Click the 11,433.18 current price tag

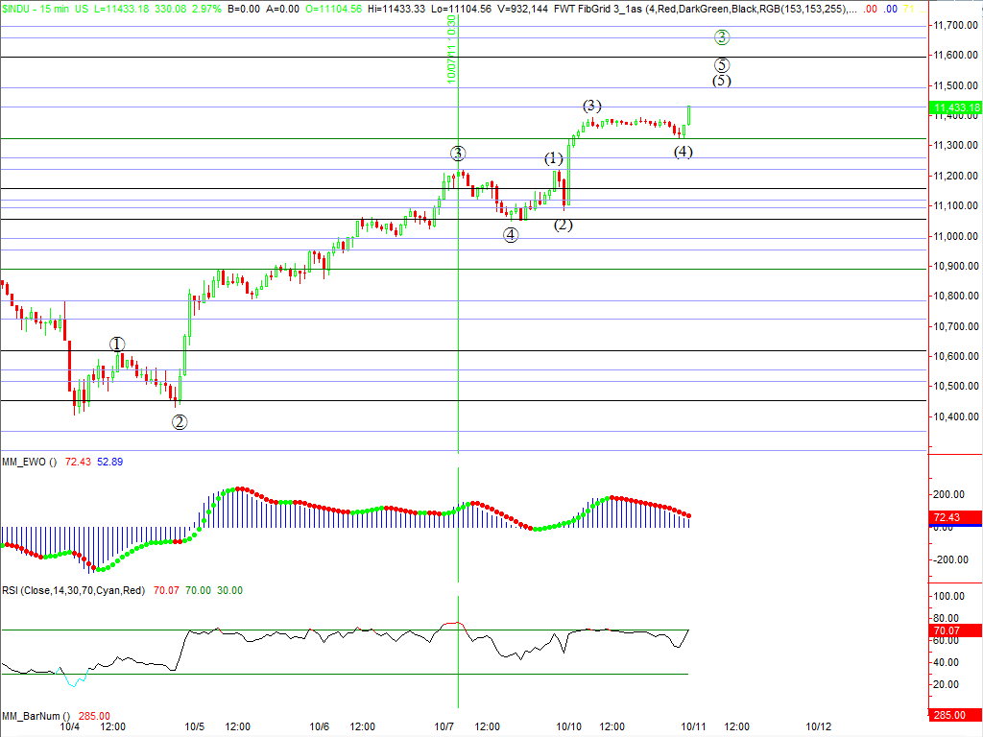pyautogui.click(x=956, y=107)
